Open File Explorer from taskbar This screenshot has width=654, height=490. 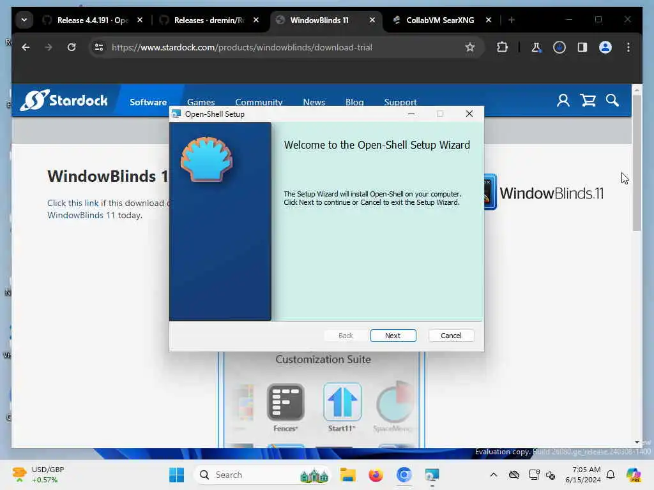tap(347, 475)
